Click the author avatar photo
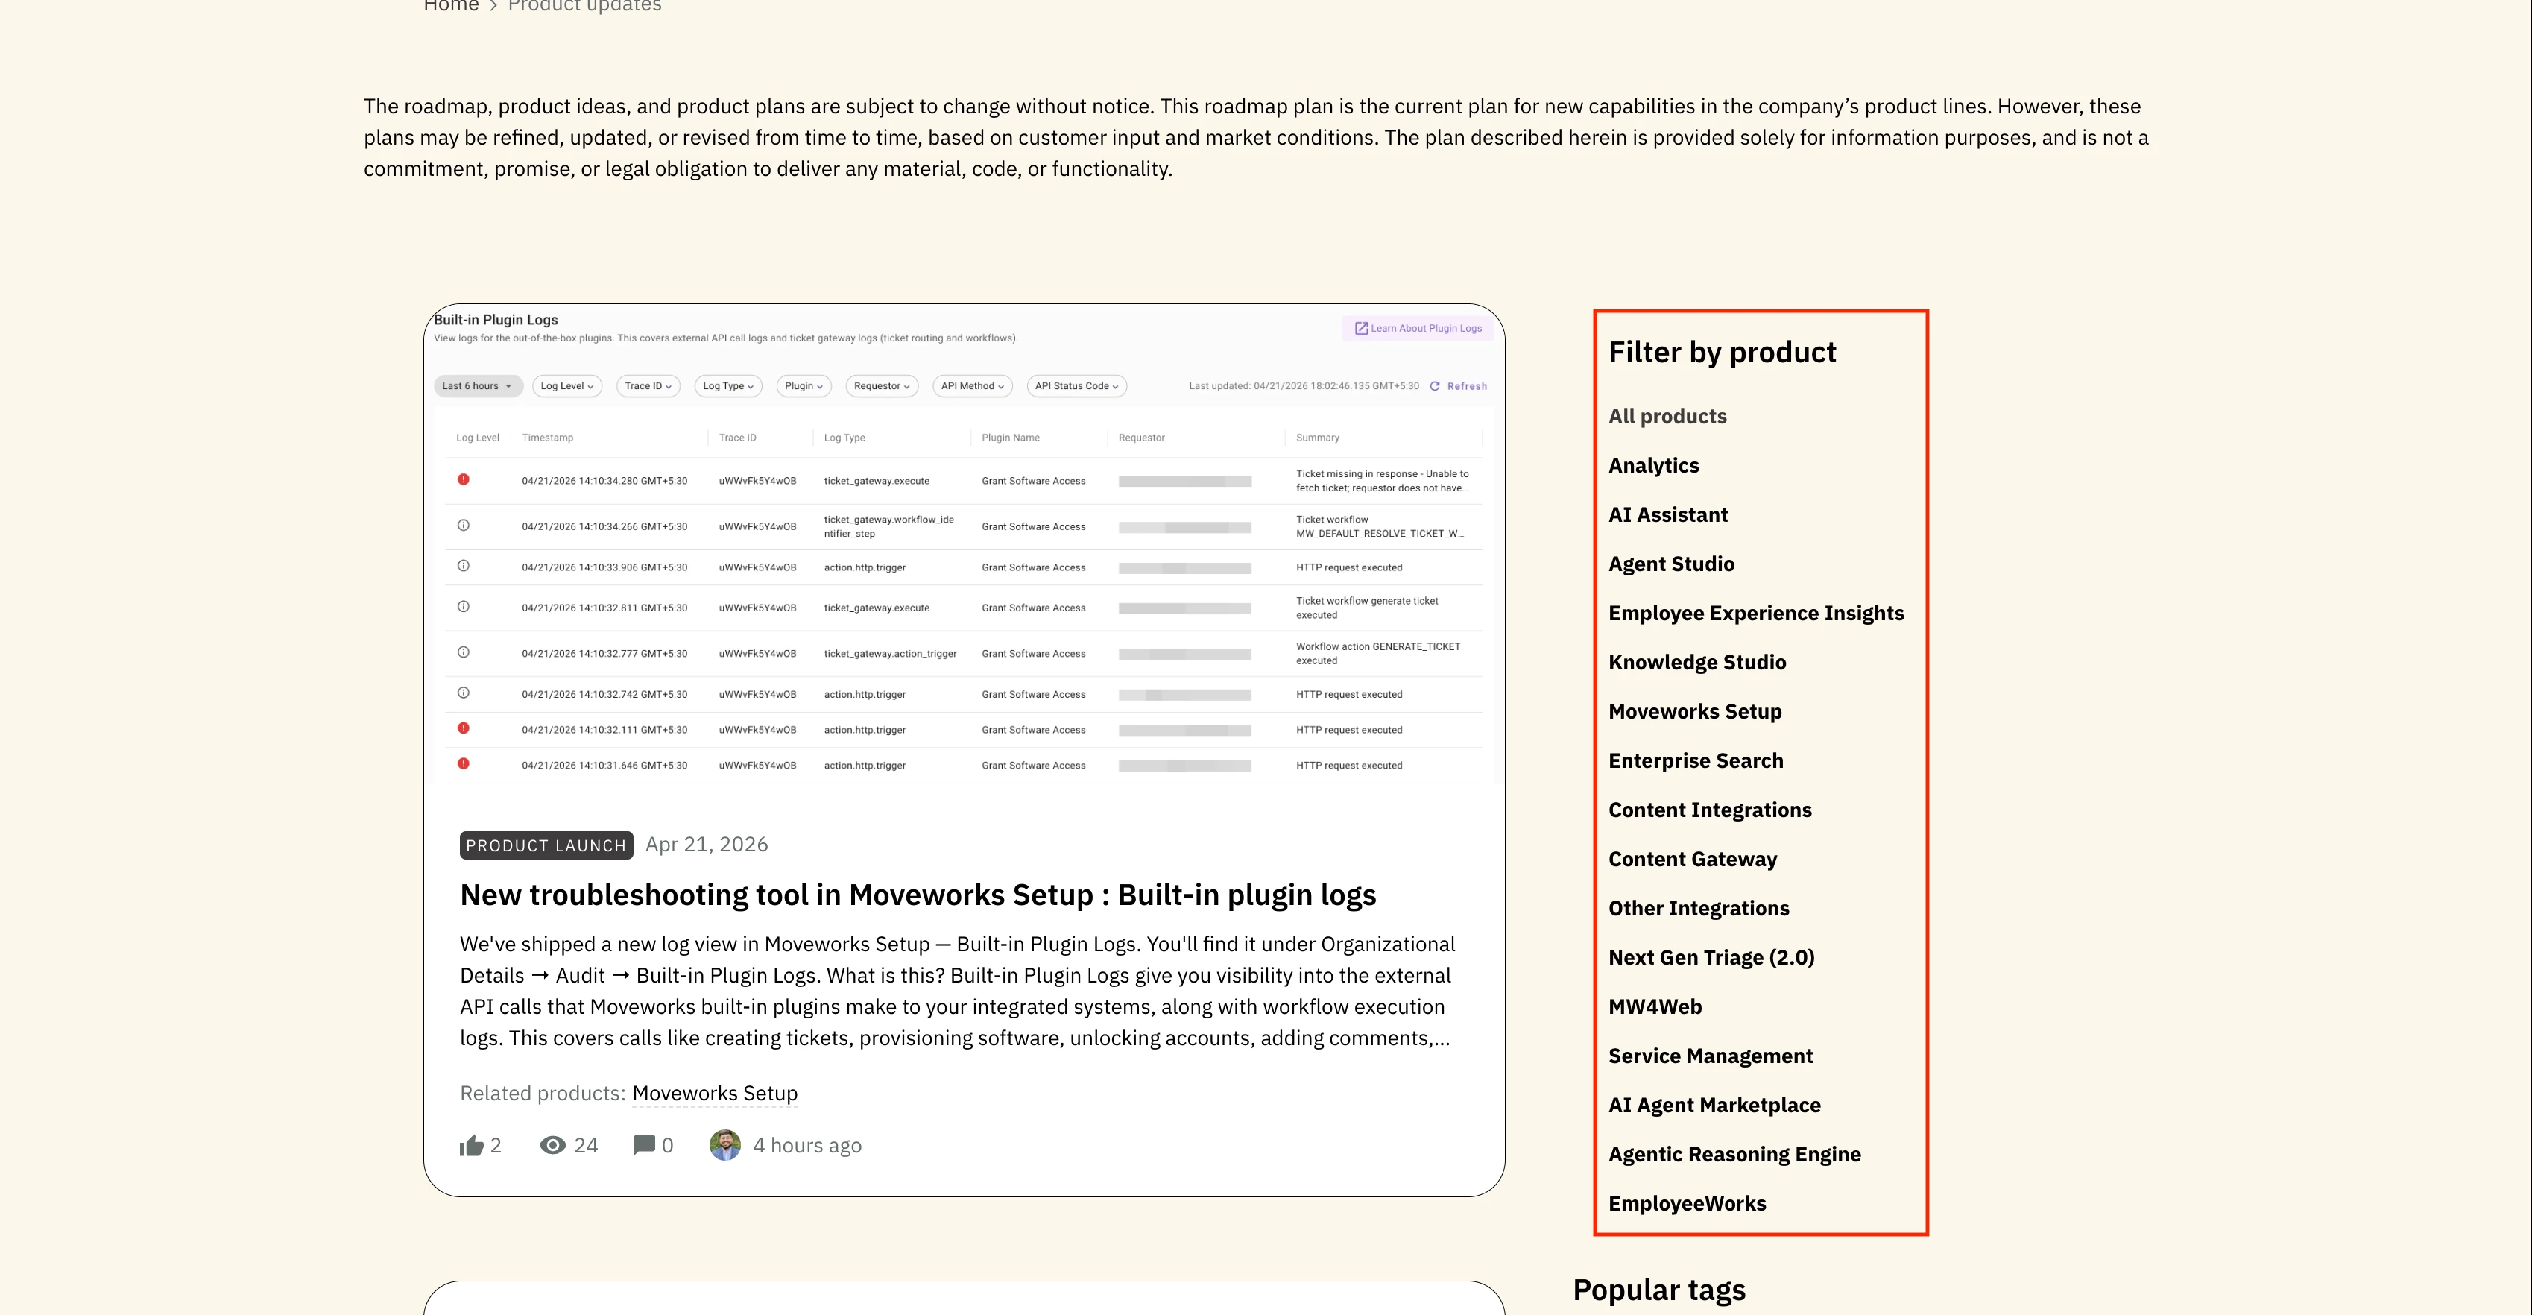This screenshot has height=1315, width=2532. [x=725, y=1145]
